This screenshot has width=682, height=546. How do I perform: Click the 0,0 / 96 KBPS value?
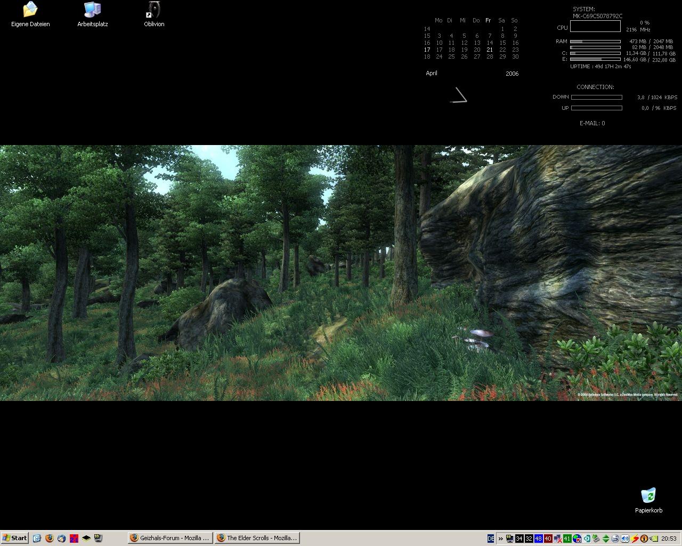pos(659,108)
